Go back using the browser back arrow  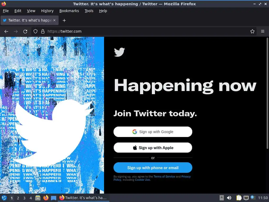6,32
